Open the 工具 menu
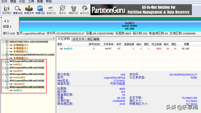The width and height of the screenshot is (201, 113). pos(31,1)
